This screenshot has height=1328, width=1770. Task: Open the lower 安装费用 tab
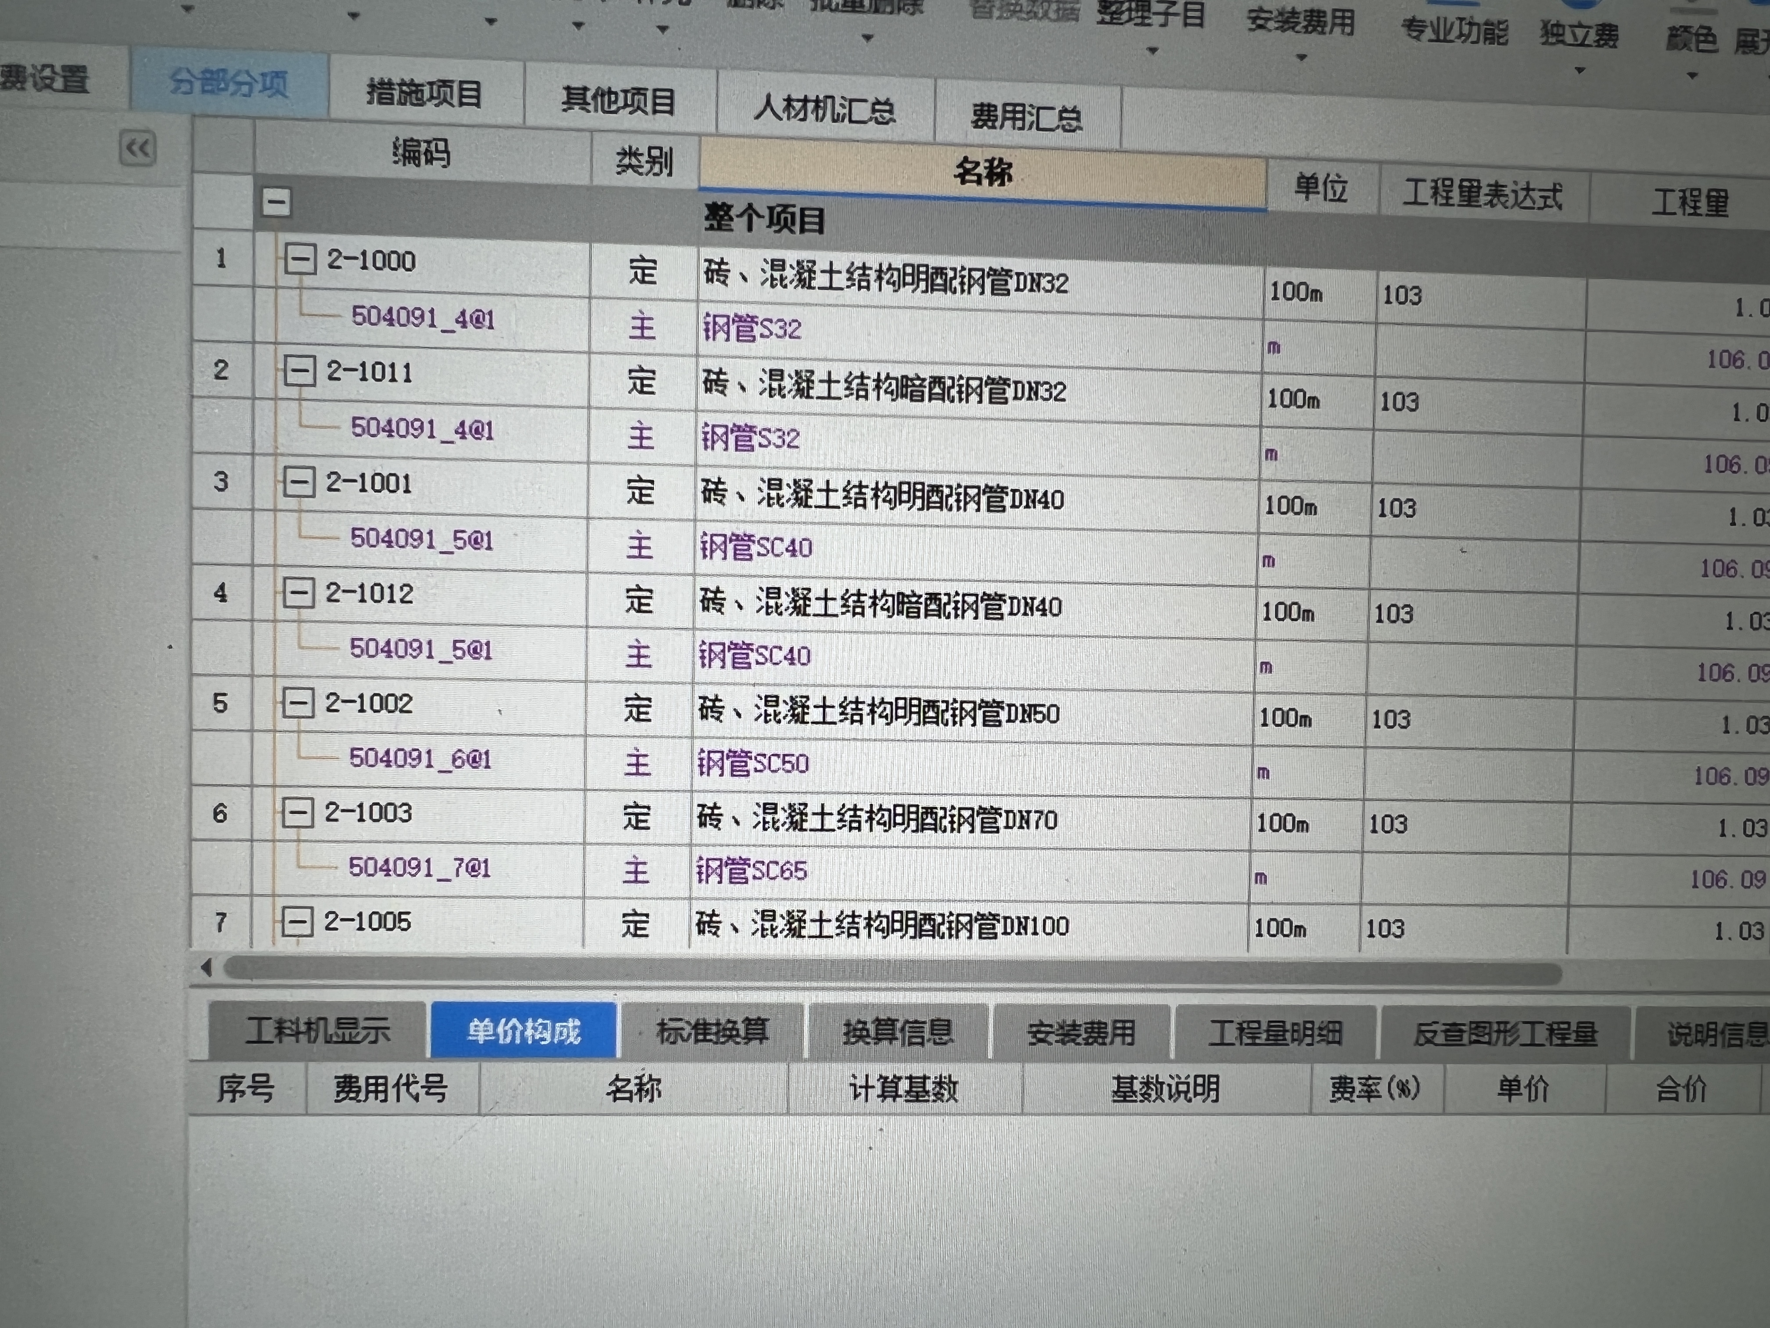pyautogui.click(x=1080, y=1032)
